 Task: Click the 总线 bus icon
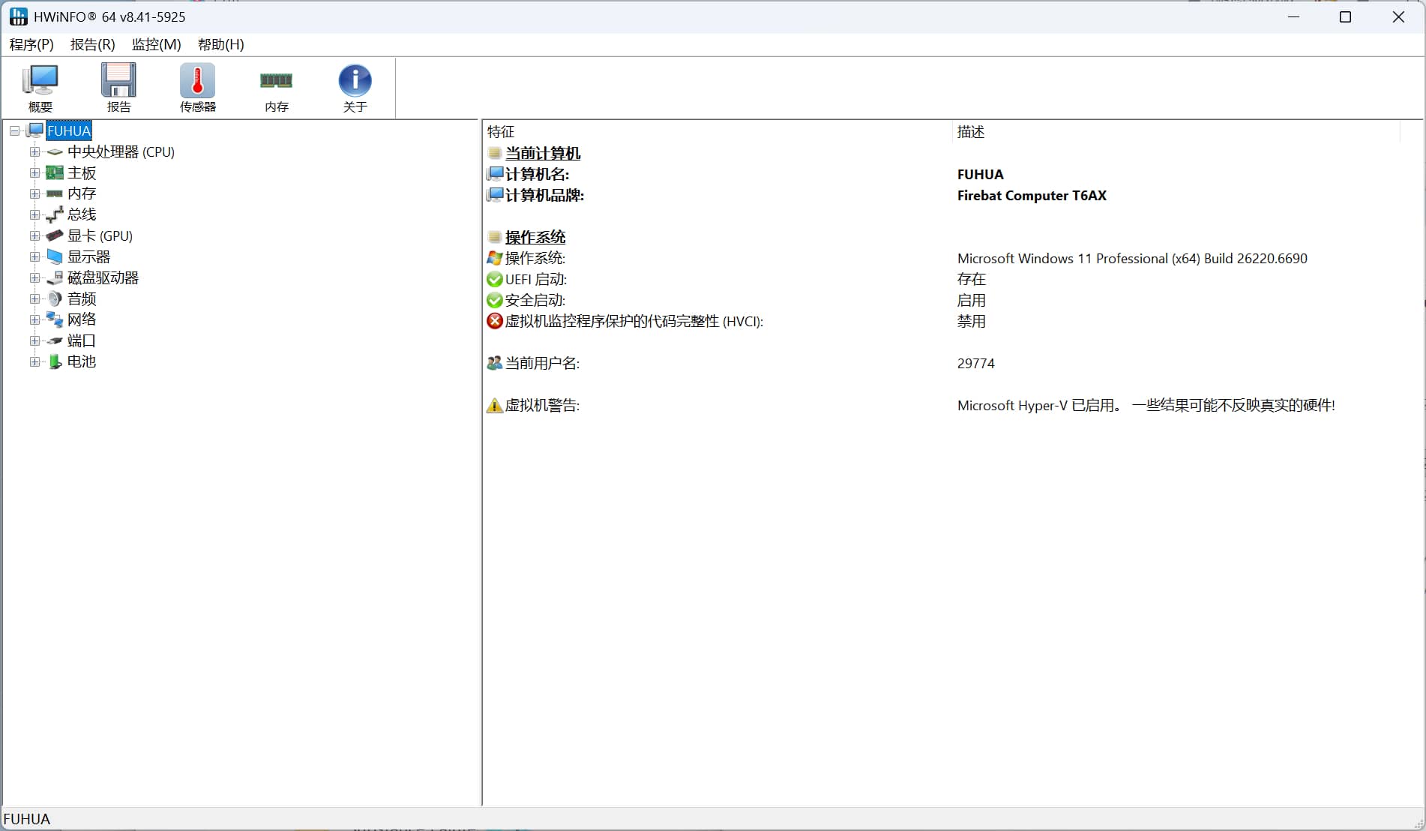55,215
